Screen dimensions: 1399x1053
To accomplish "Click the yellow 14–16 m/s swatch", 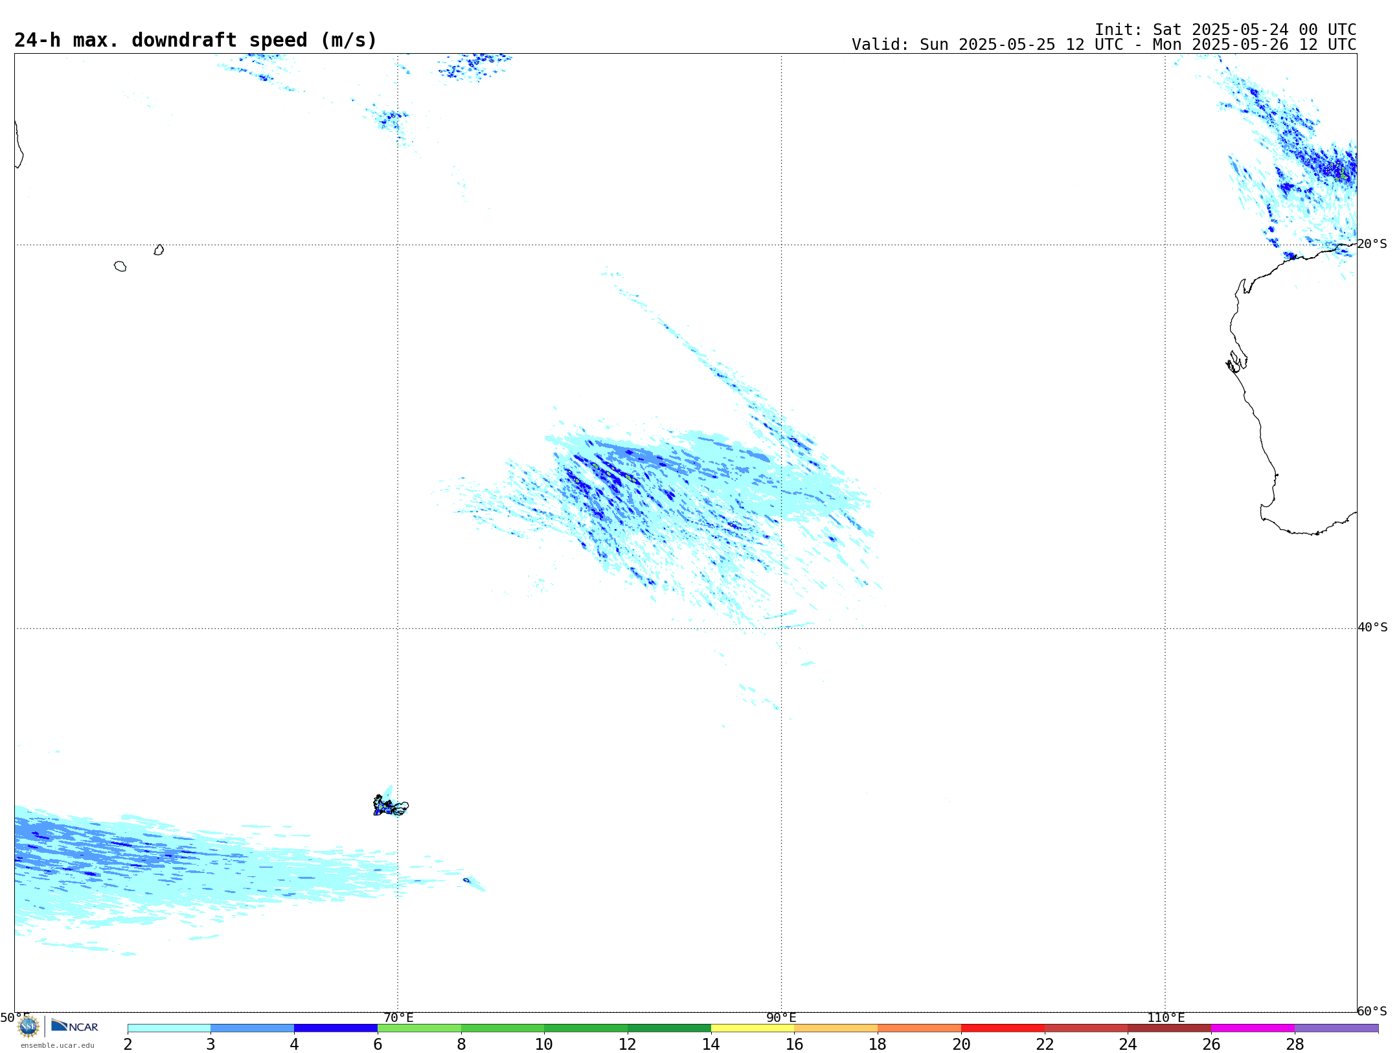I will (753, 1028).
